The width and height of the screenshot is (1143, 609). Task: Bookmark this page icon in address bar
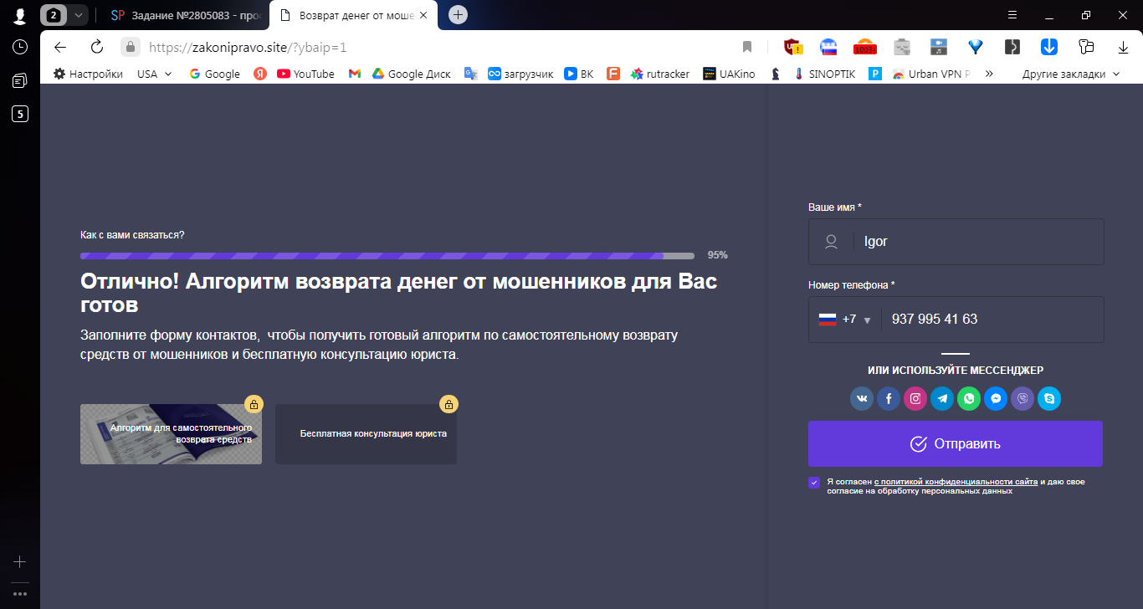[747, 47]
